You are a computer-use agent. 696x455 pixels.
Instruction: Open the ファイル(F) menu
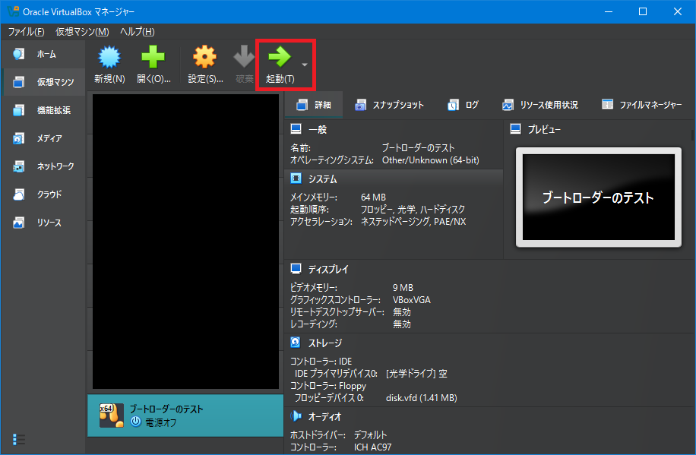tap(26, 31)
